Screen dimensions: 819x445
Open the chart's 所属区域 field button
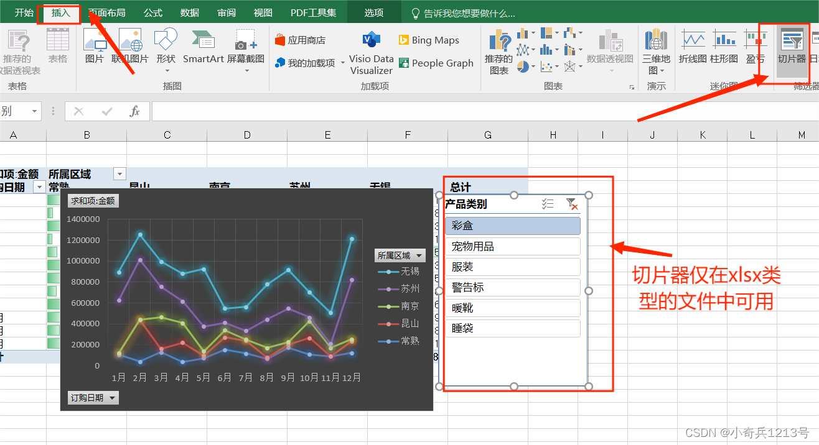point(400,255)
